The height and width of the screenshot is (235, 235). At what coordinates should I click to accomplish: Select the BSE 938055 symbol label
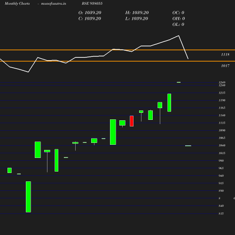click(x=92, y=3)
